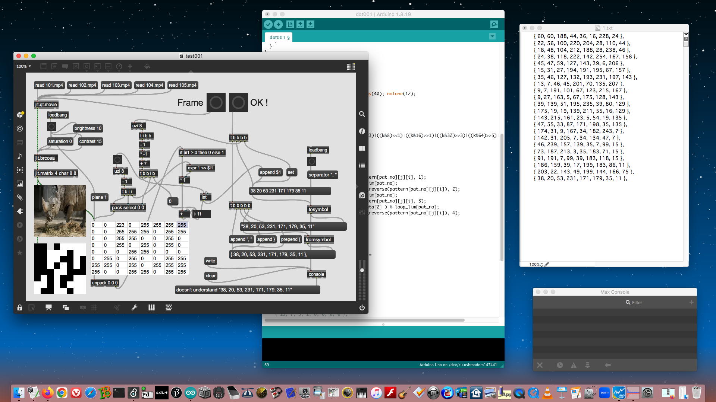This screenshot has width=716, height=402.
Task: Open Terminal from the Dock
Action: click(x=119, y=393)
